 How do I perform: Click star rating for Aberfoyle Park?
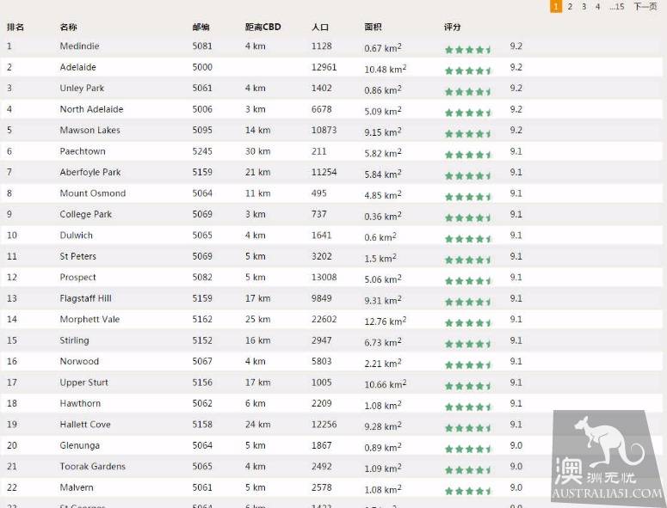click(x=468, y=176)
